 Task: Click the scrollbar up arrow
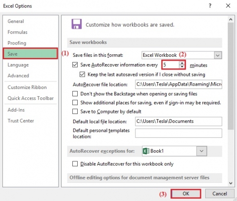point(231,20)
